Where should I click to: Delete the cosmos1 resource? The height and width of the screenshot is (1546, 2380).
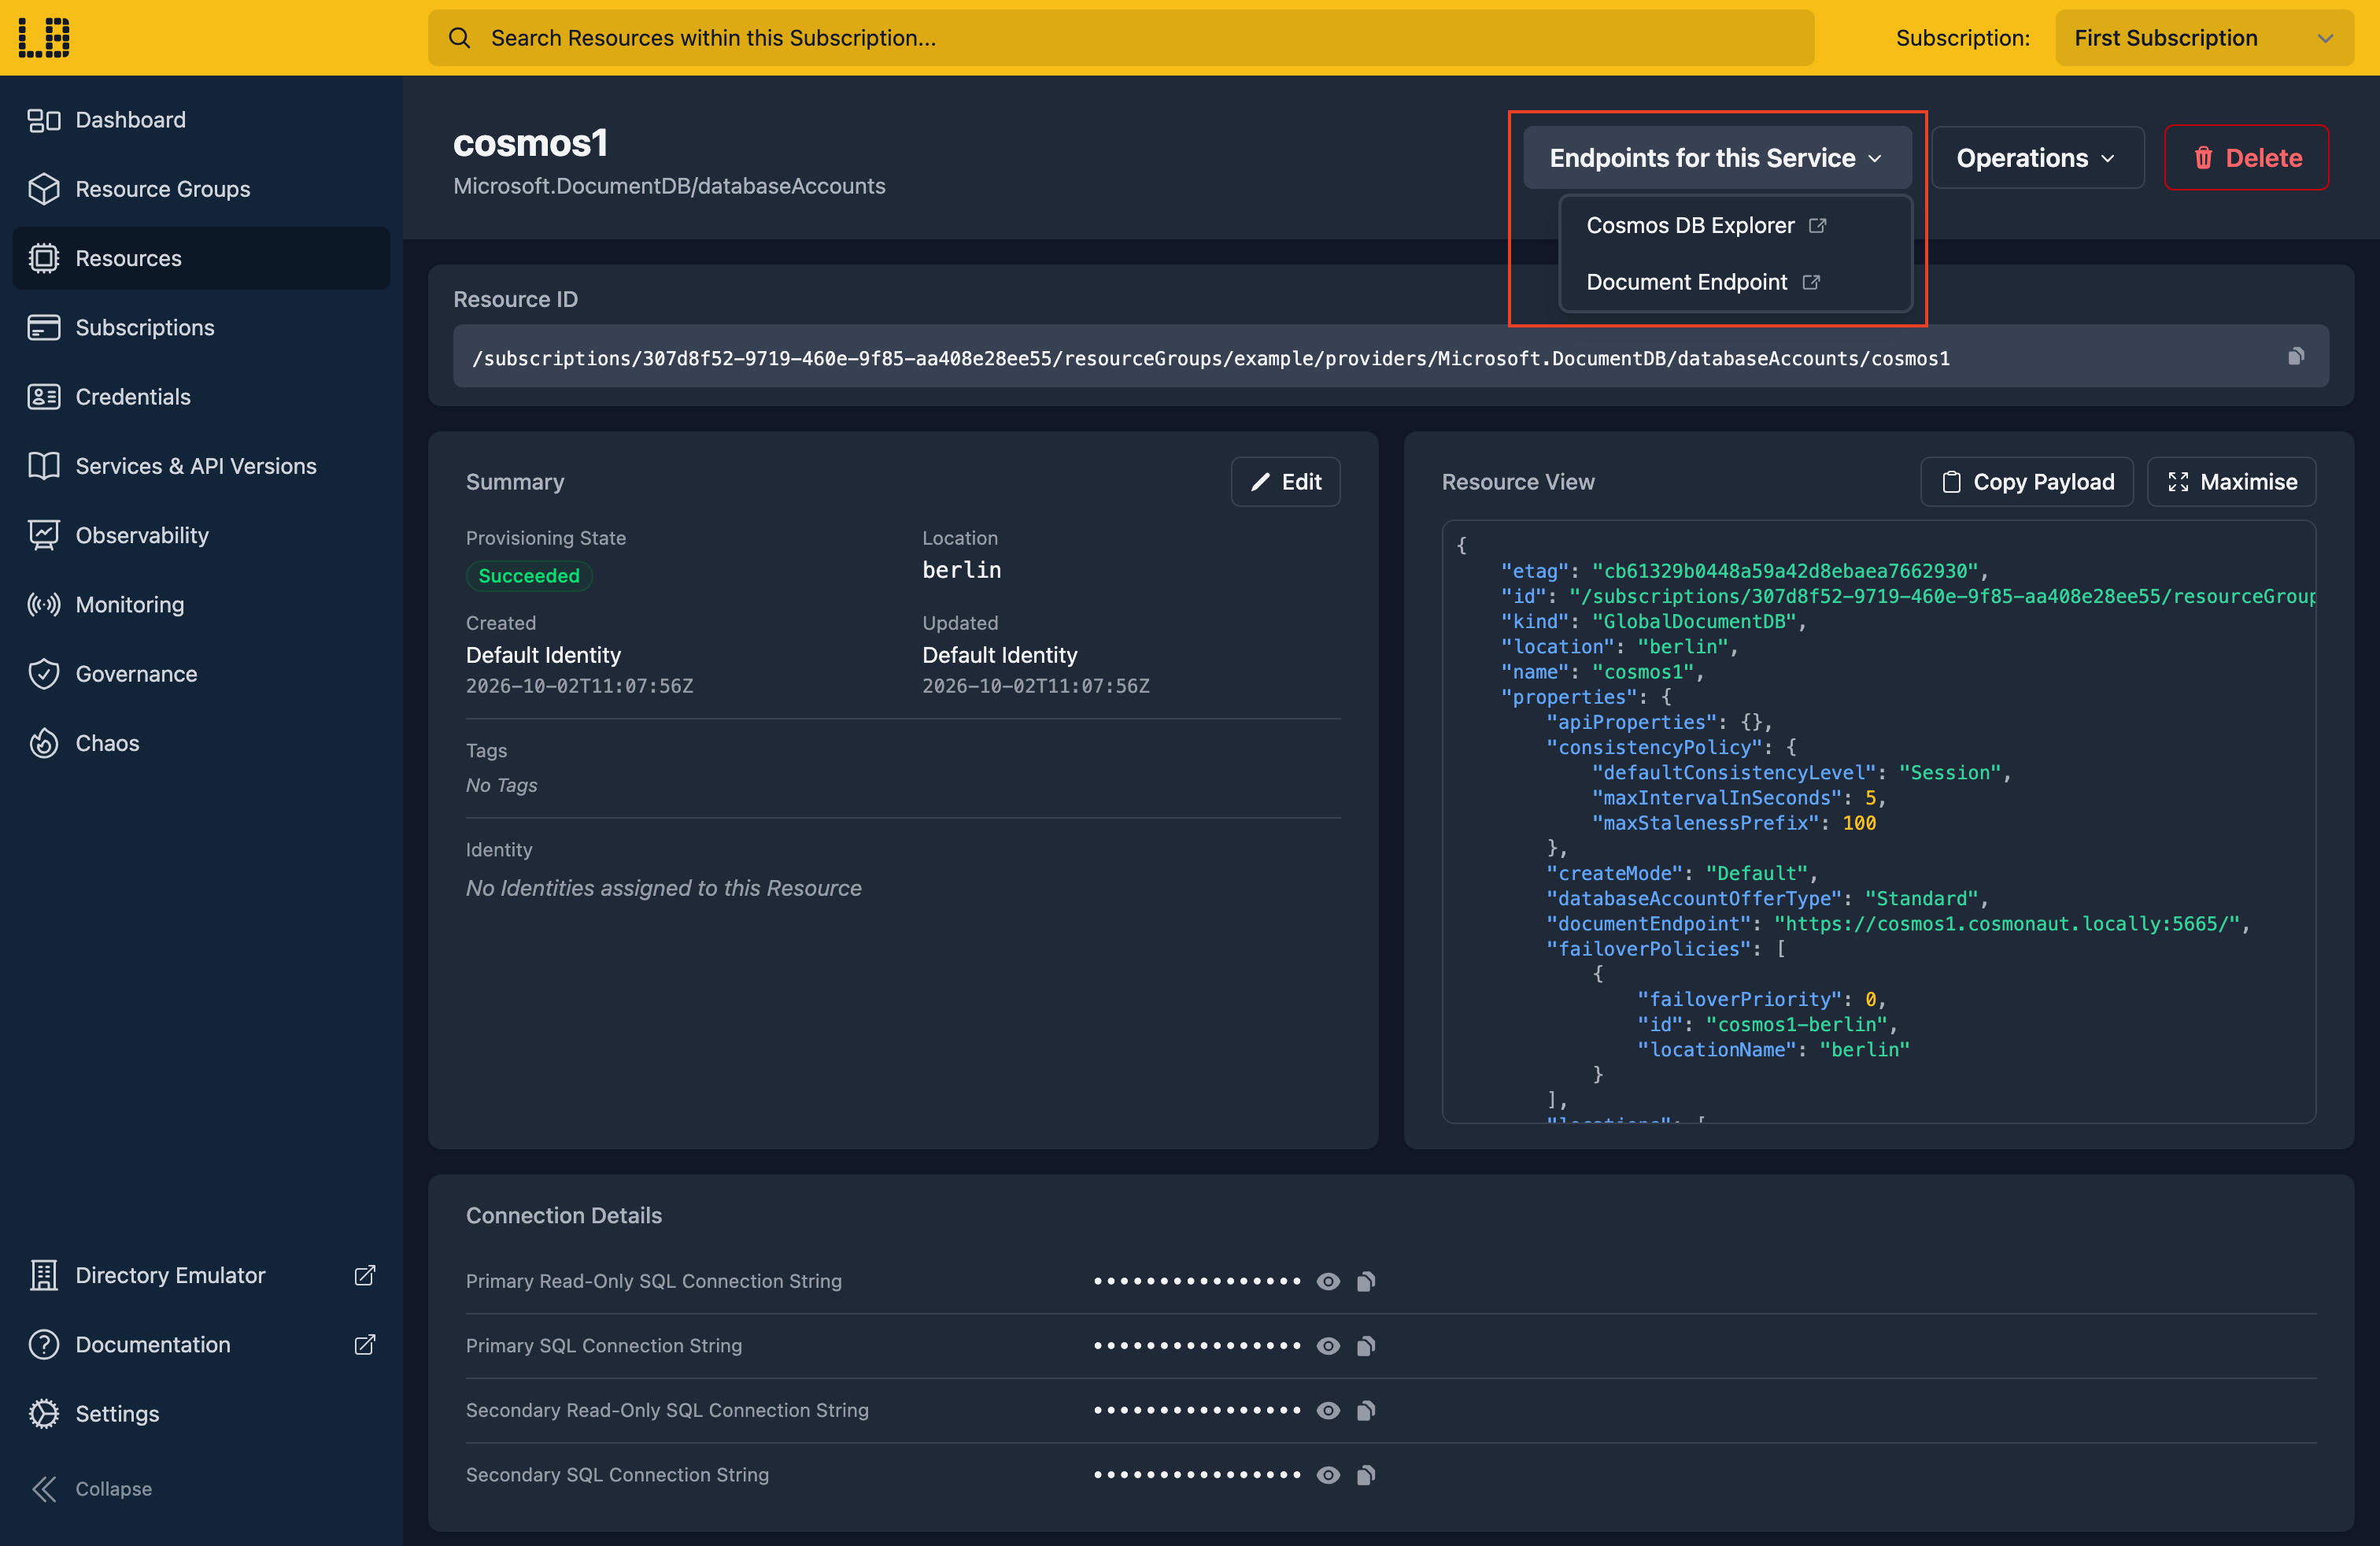tap(2246, 158)
